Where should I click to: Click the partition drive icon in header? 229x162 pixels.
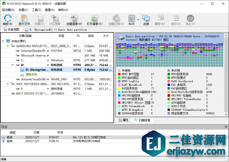pos(121,38)
